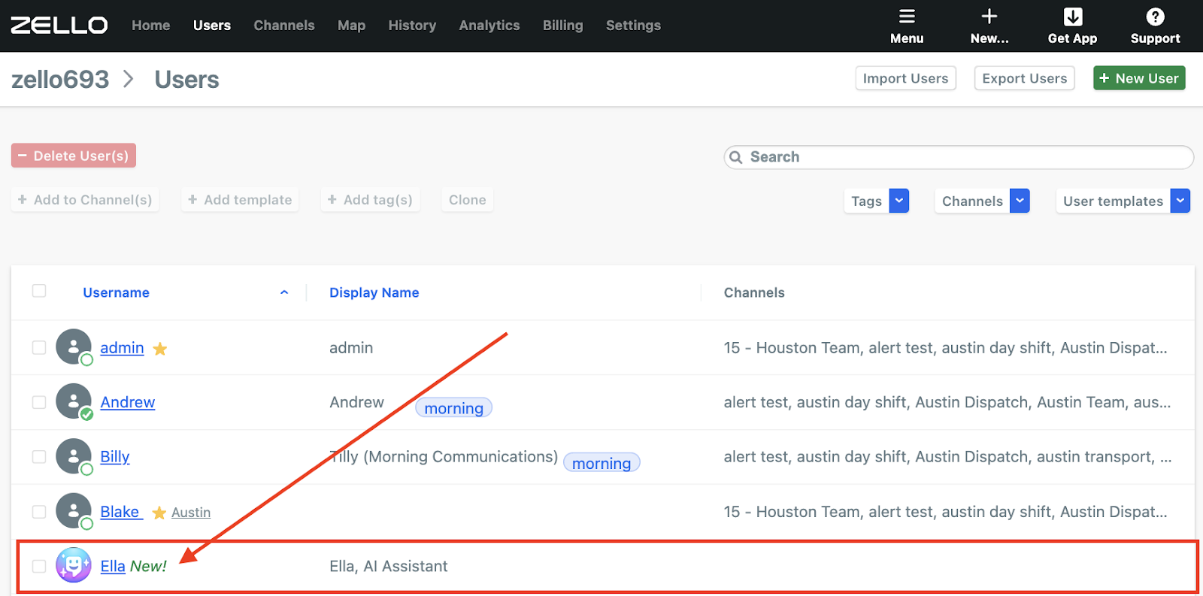Click the Austin link beside Blake
1203x596 pixels.
coord(191,513)
